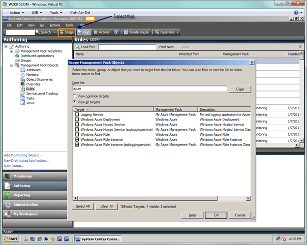Click Internet Explorer quick launch icon

pyautogui.click(x=39, y=239)
